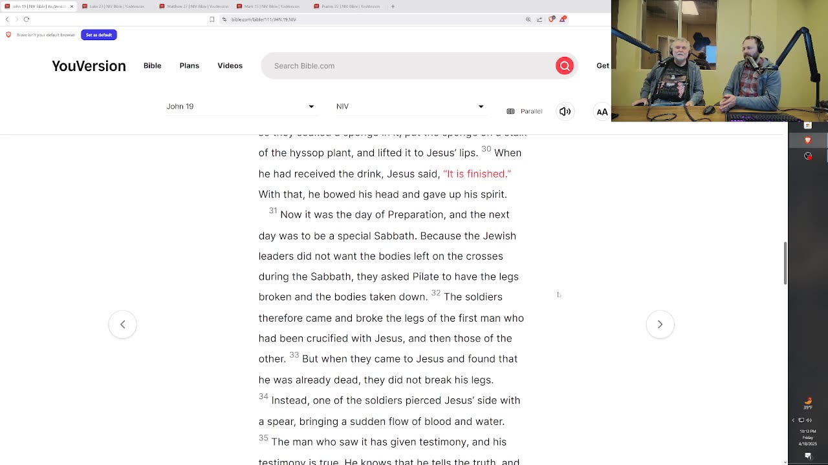Click the browser address bar URL
This screenshot has width=828, height=465.
coord(264,19)
